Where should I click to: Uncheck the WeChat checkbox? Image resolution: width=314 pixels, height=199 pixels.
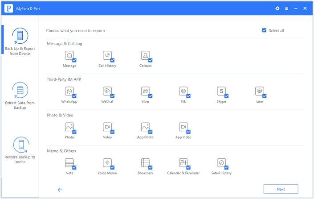tap(112, 96)
